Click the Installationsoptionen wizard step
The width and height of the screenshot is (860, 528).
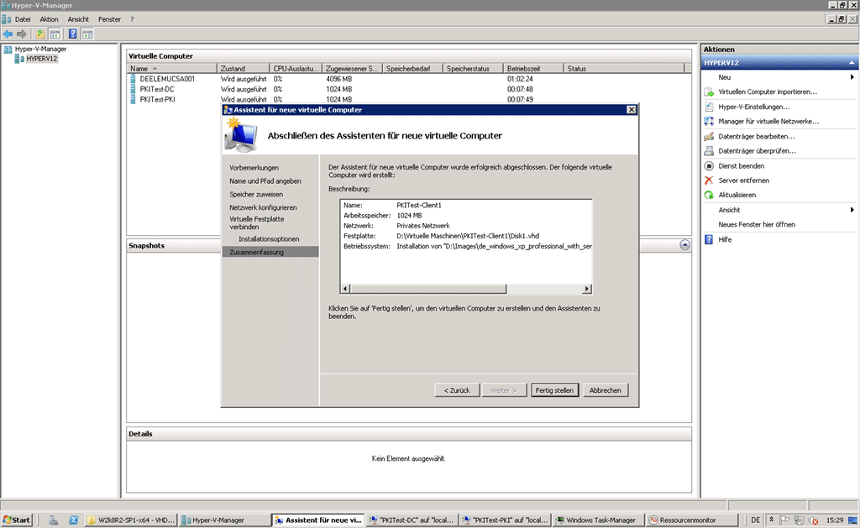pos(269,239)
